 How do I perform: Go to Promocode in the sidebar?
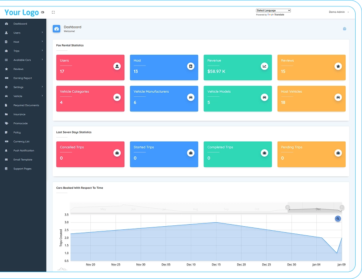pos(20,124)
